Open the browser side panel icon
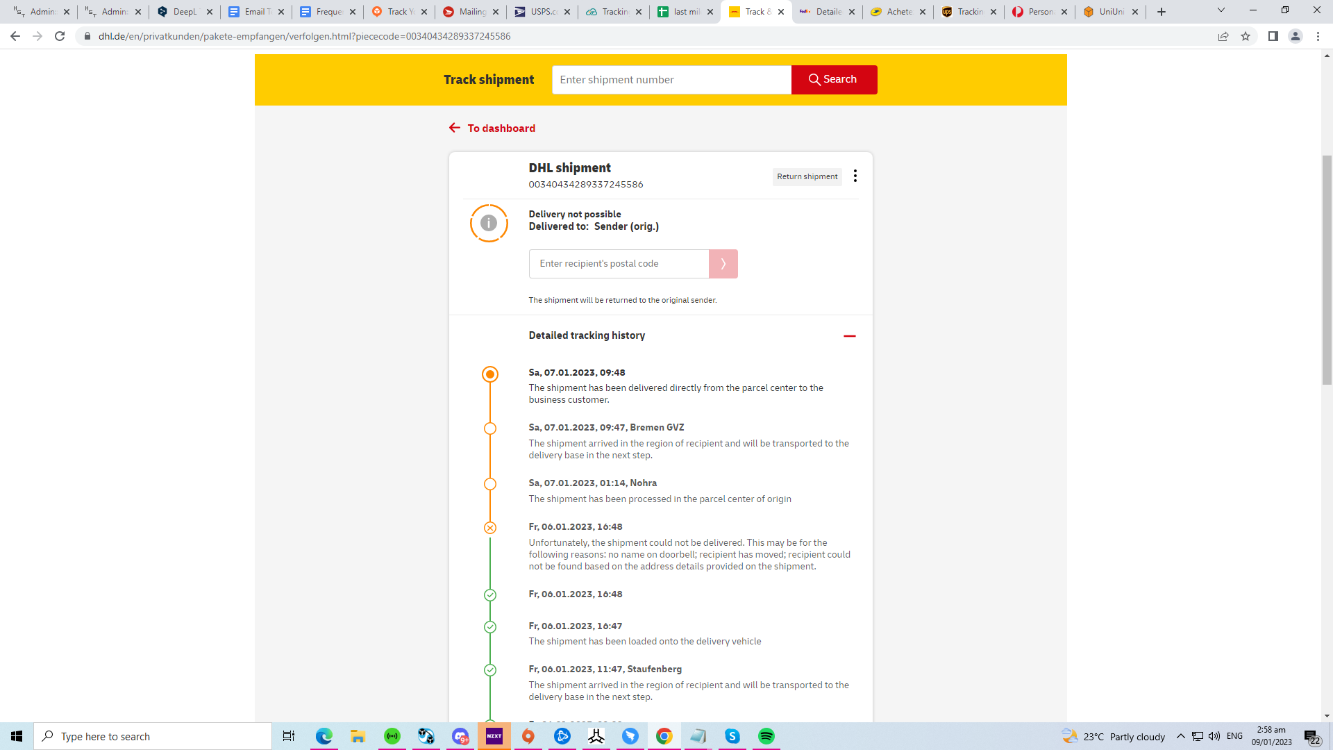The height and width of the screenshot is (750, 1333). tap(1273, 36)
